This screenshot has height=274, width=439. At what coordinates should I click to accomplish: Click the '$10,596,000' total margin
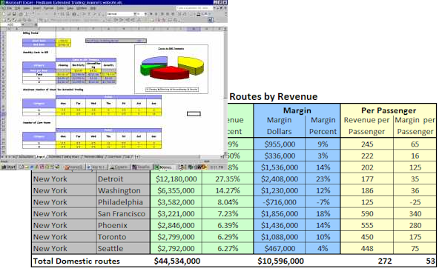[280, 261]
